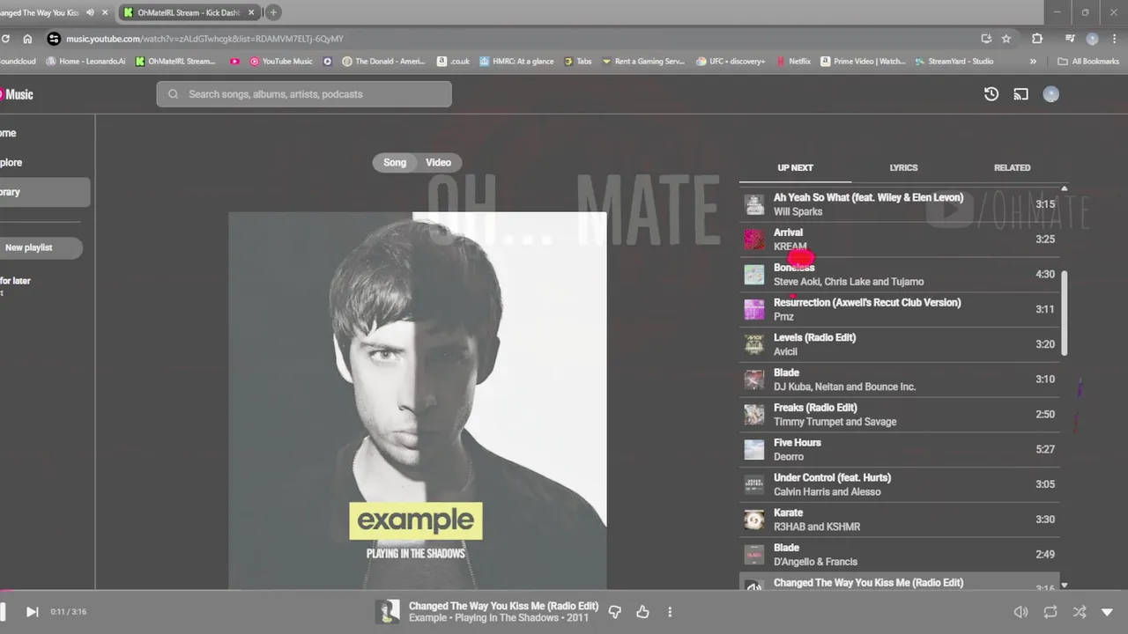Select Under Control (feat. Hurts) in queue
Viewport: 1128px width, 634px height.
click(x=899, y=484)
